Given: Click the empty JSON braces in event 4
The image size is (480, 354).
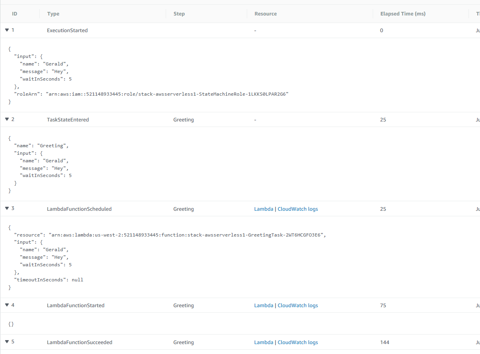Looking at the screenshot, I should point(11,324).
